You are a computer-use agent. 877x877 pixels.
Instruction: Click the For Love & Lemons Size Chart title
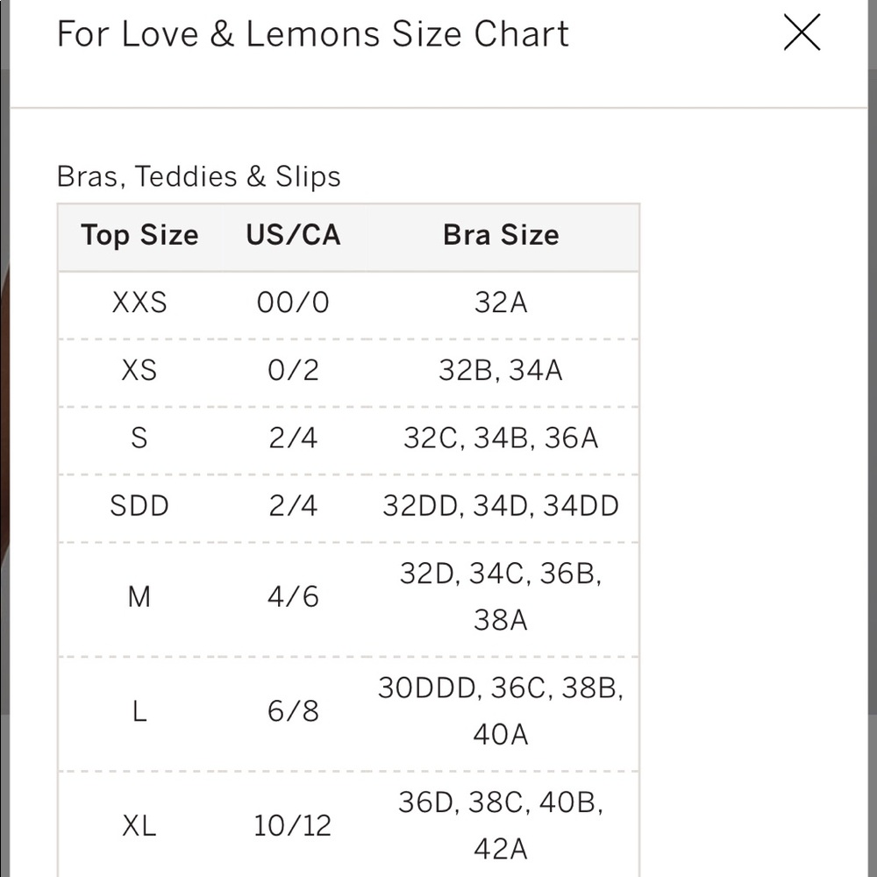point(313,33)
